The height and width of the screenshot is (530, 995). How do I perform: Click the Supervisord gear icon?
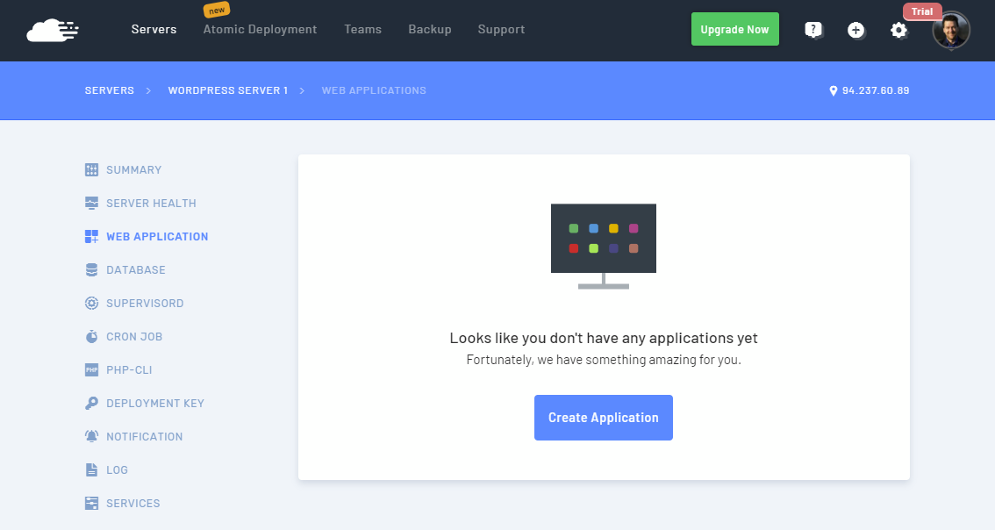(92, 303)
